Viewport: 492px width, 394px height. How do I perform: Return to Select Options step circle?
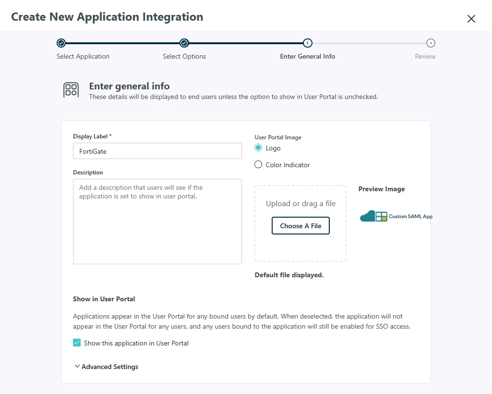[x=184, y=43]
